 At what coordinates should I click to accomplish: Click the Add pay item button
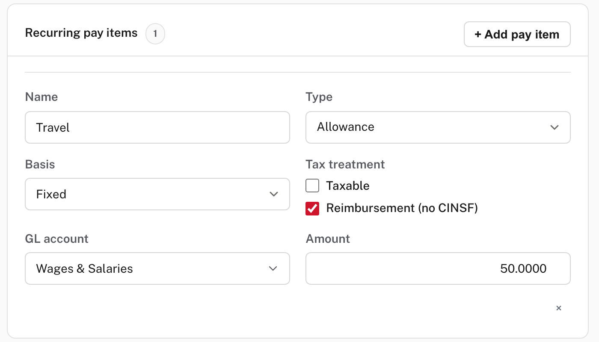click(517, 34)
